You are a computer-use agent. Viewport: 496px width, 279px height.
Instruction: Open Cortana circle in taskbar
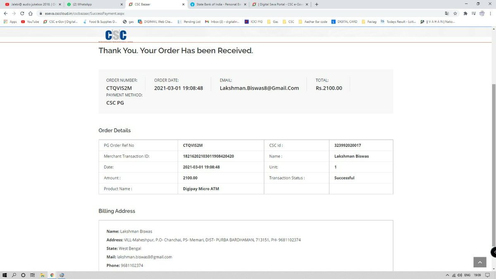pos(23,275)
